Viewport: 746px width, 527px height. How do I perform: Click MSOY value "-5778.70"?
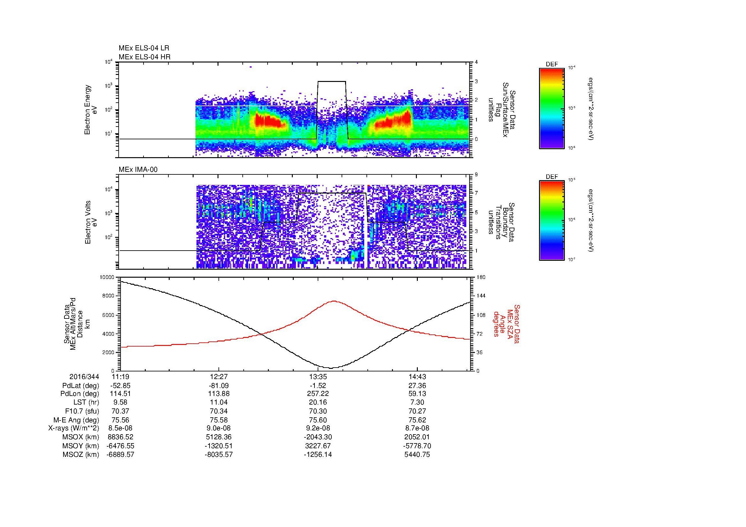click(x=417, y=446)
